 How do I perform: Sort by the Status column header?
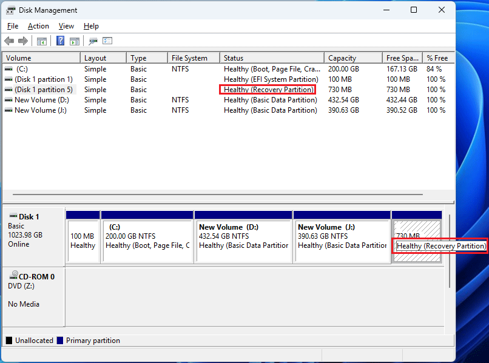pos(272,58)
